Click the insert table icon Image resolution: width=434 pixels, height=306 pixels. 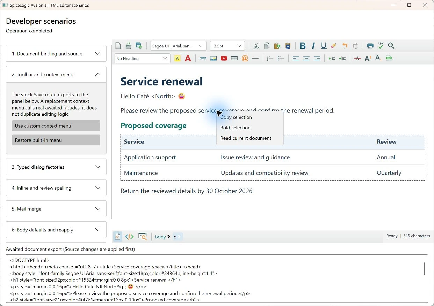pos(234,58)
